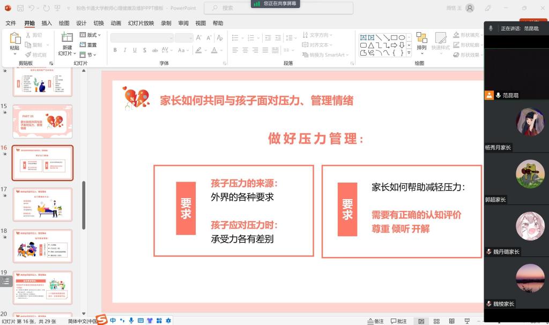Viewport: 549px width, 325px height.
Task: Open the 幻灯片放映 slide show tab
Action: pos(141,23)
